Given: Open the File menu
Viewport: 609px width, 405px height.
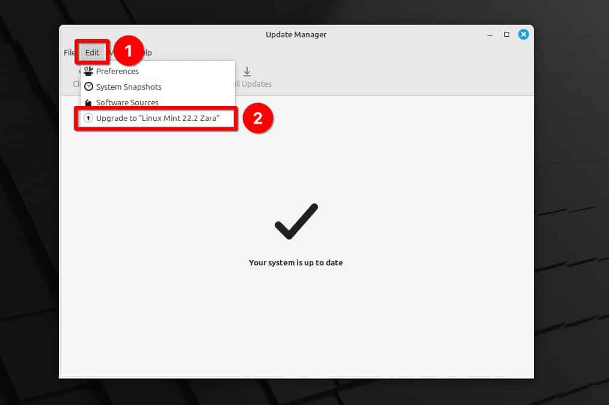Looking at the screenshot, I should pos(69,52).
